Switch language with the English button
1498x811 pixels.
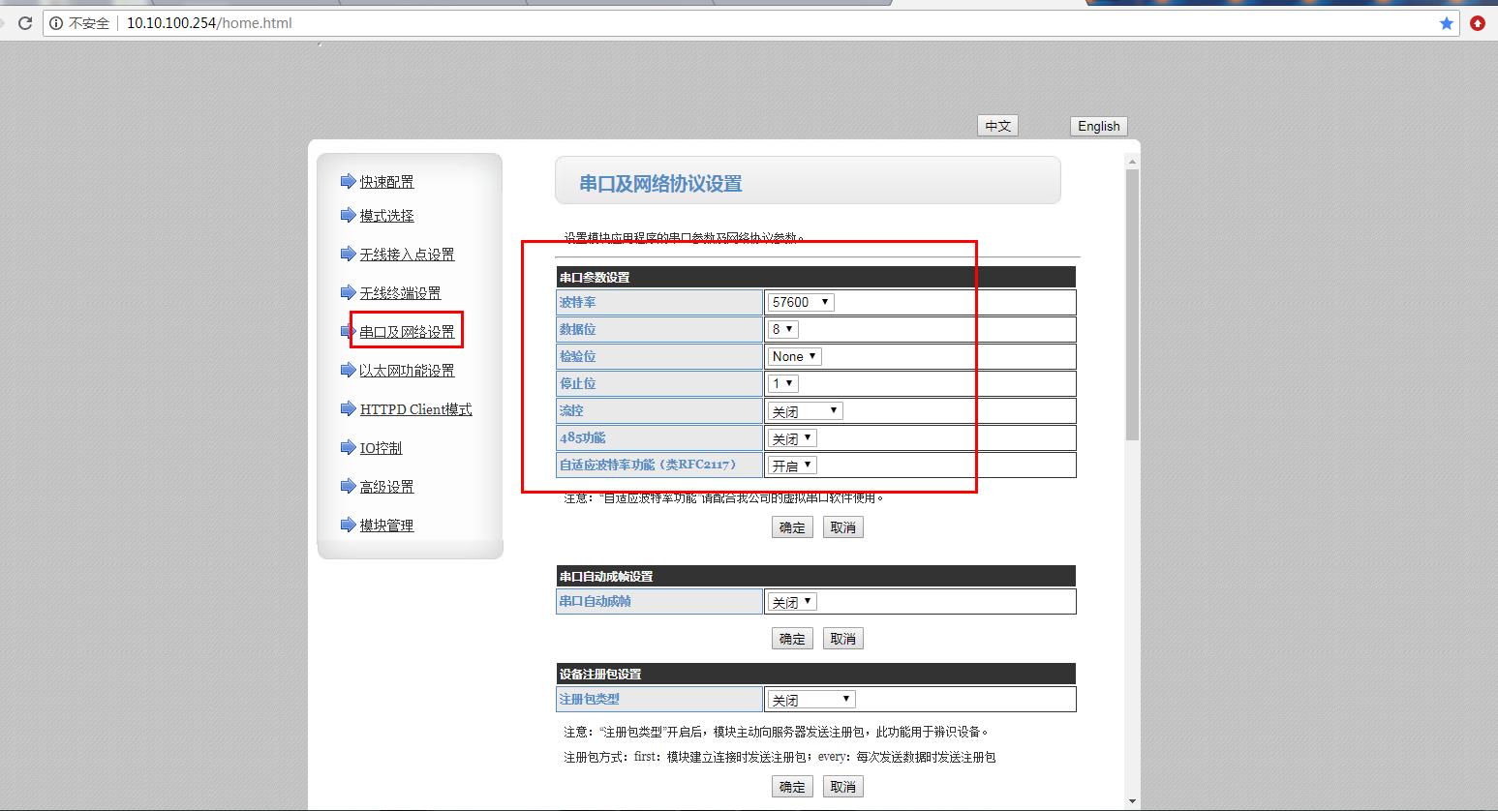click(x=1098, y=126)
